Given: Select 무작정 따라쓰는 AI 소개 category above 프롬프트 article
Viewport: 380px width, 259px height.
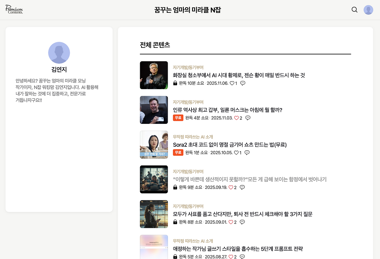Looking at the screenshot, I should click(x=193, y=241).
